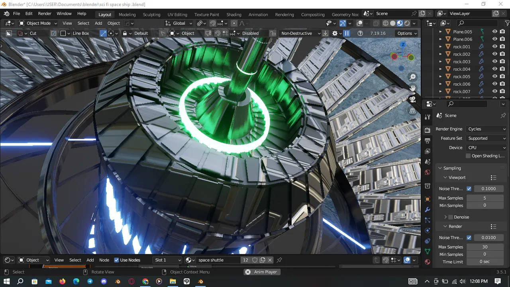
Task: Expand the Denoise subpanel
Action: (x=445, y=217)
